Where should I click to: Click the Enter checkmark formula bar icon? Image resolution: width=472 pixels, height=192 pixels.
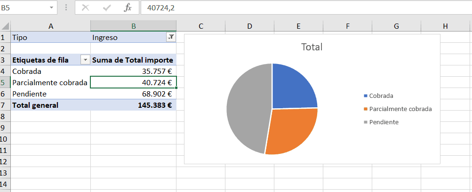coord(107,8)
